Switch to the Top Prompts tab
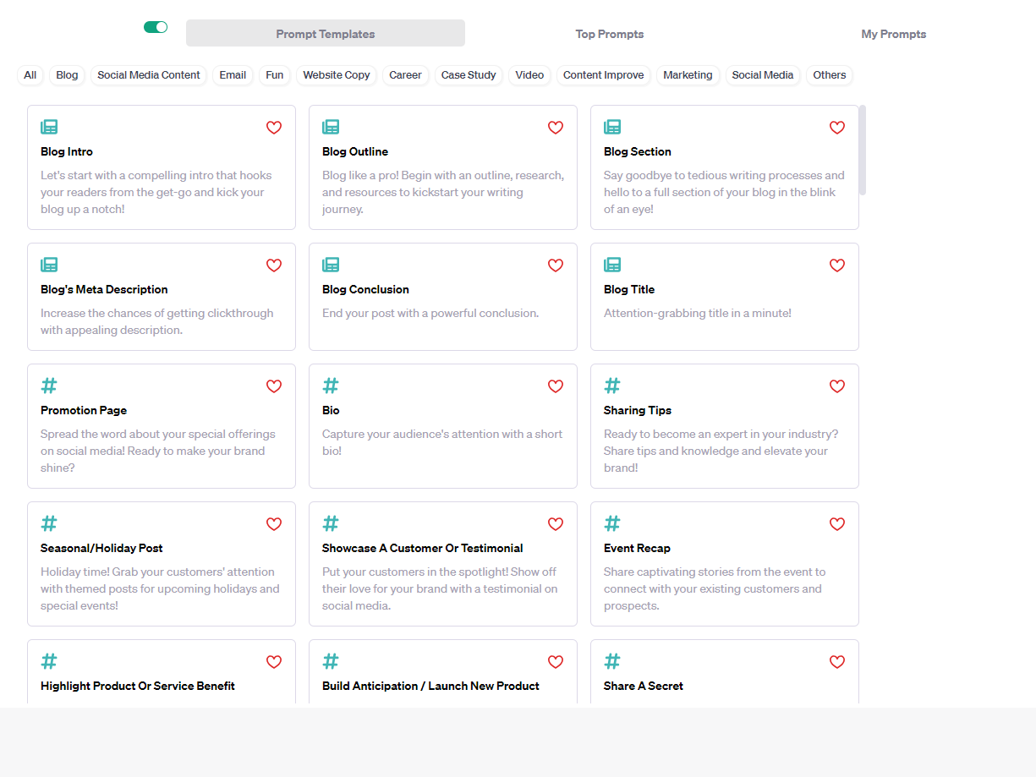The height and width of the screenshot is (777, 1036). [609, 34]
